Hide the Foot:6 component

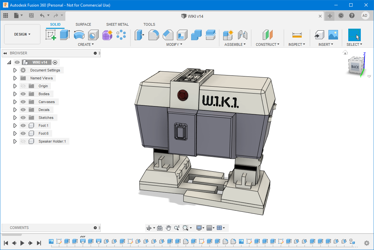click(x=23, y=133)
